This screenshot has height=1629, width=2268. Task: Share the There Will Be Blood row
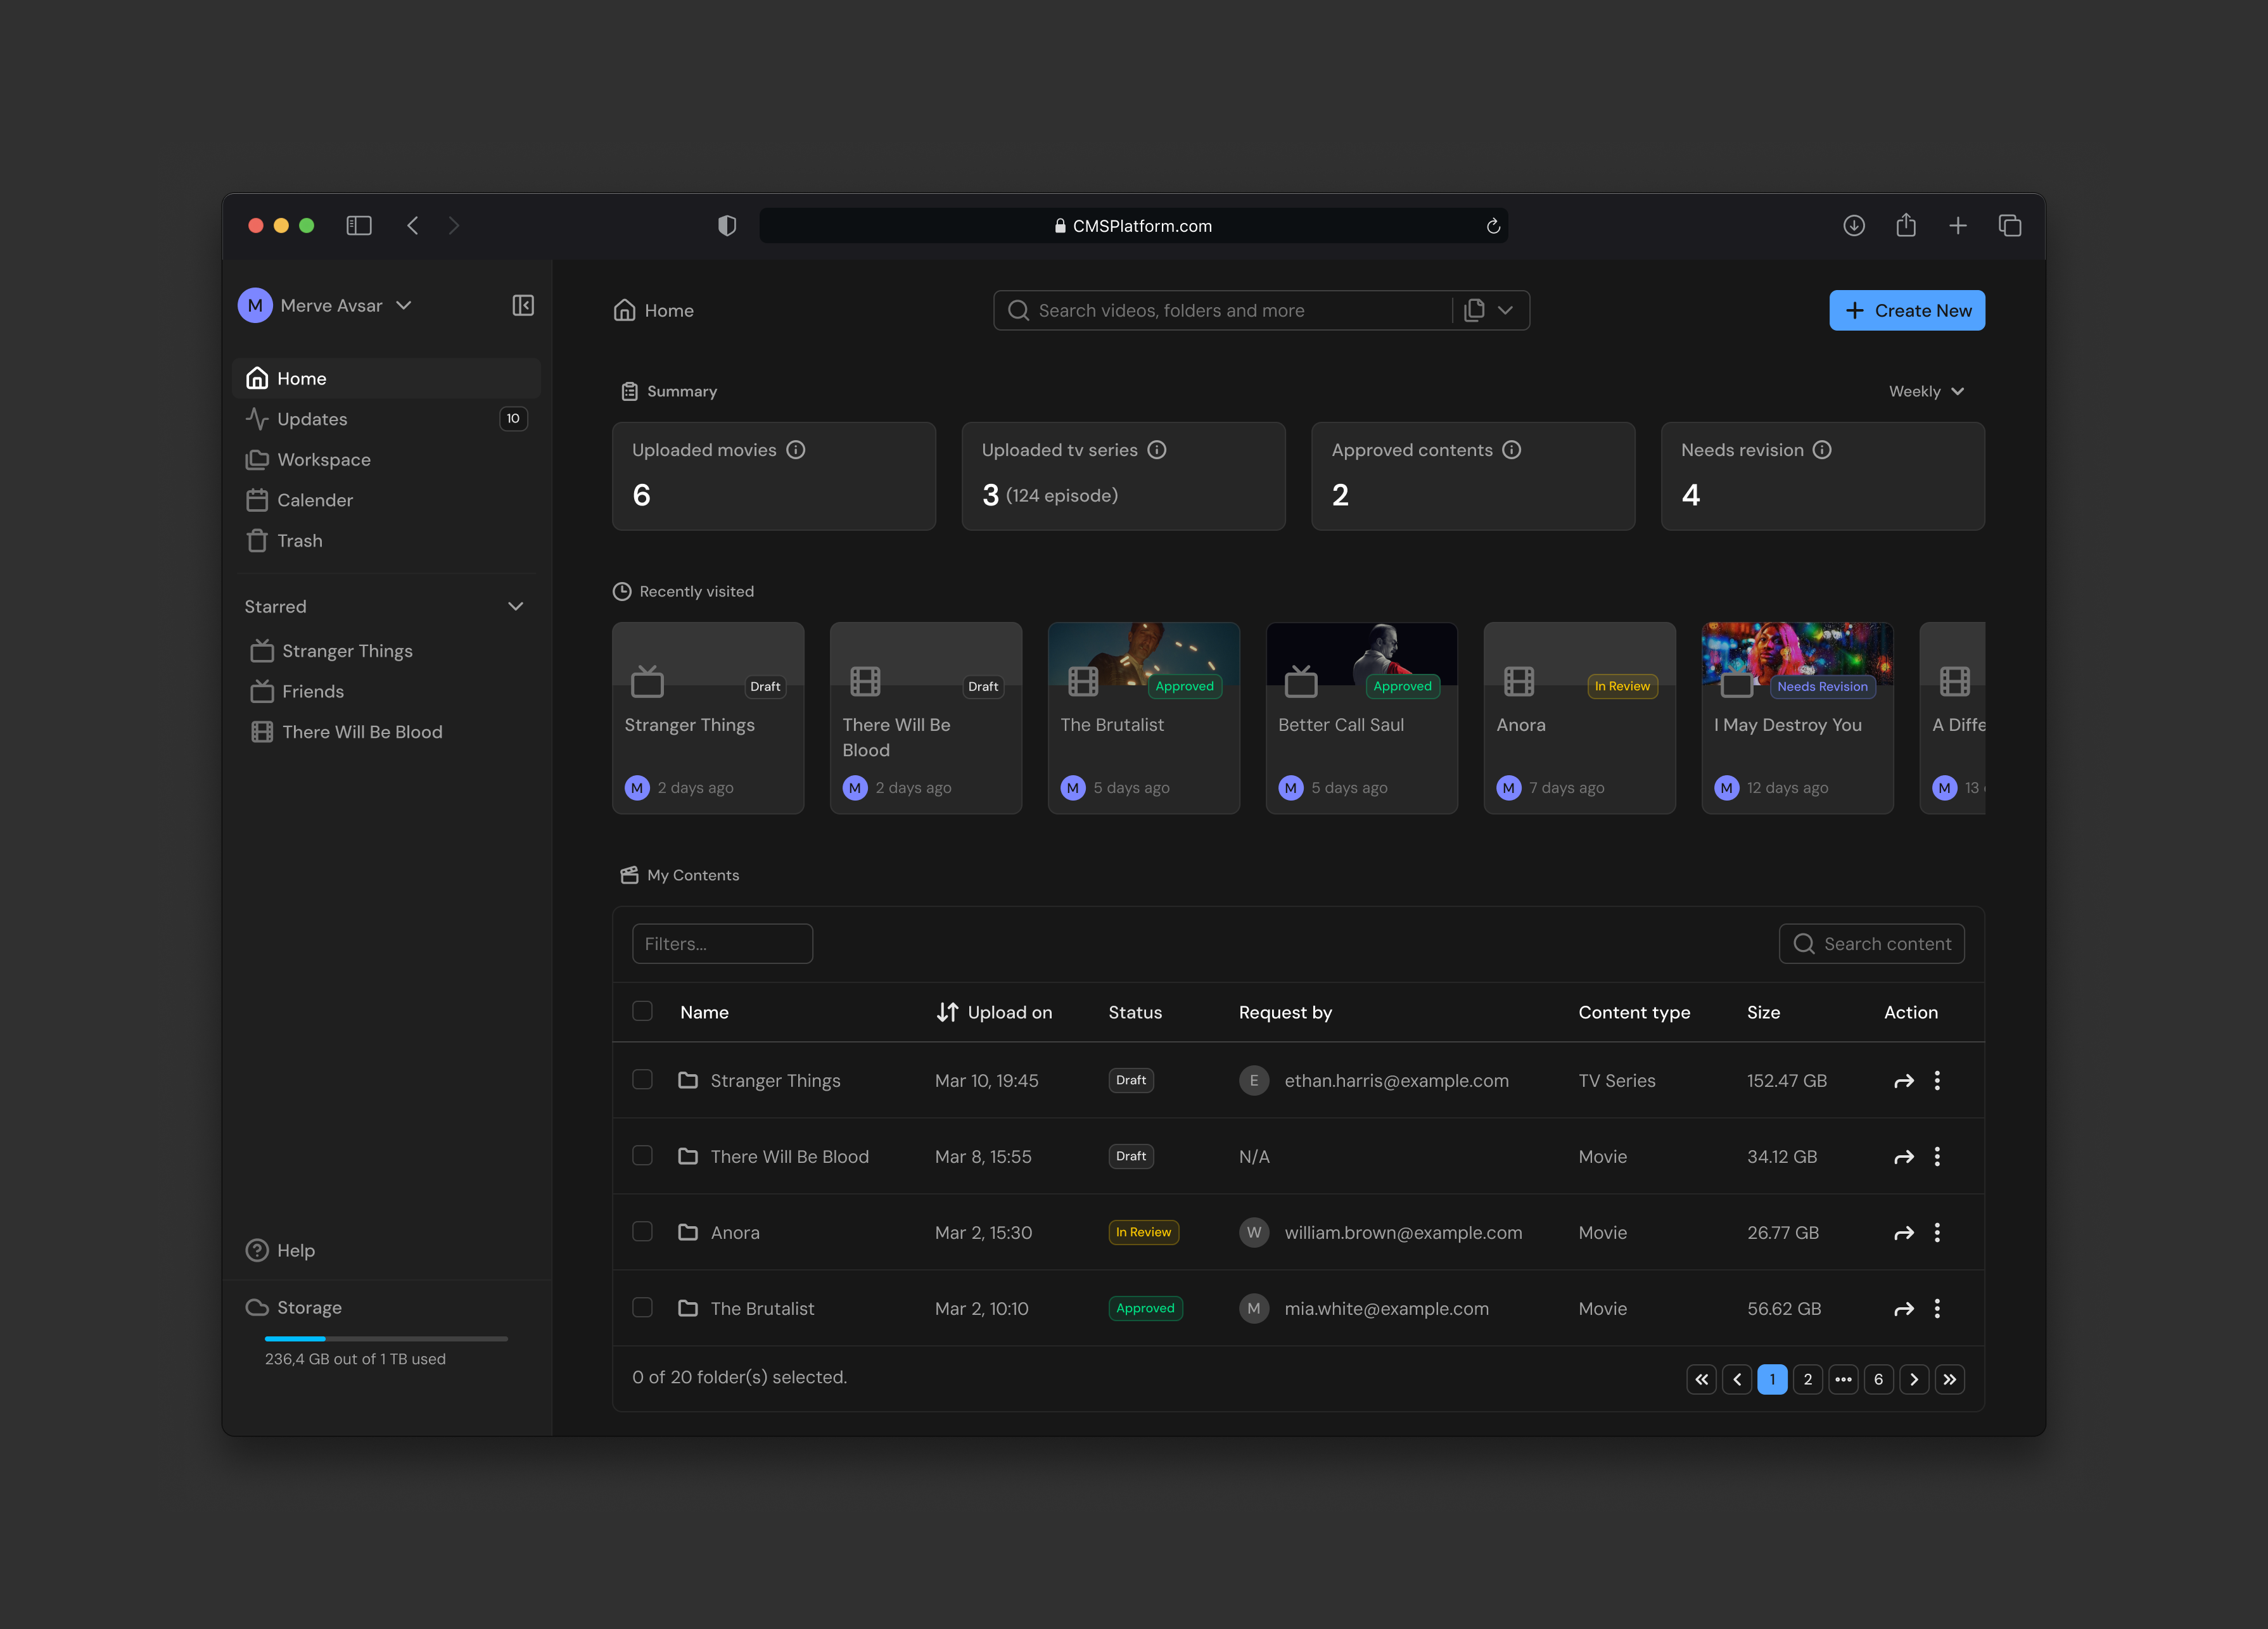coord(1904,1157)
